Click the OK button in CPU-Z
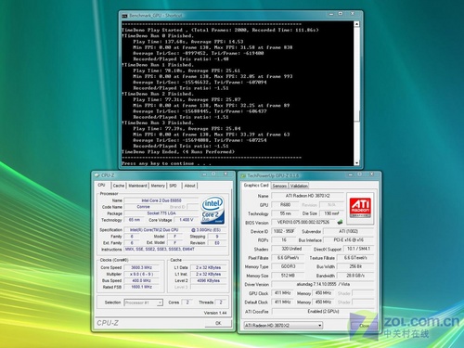Viewport: 464px width, 348px height. coord(218,323)
